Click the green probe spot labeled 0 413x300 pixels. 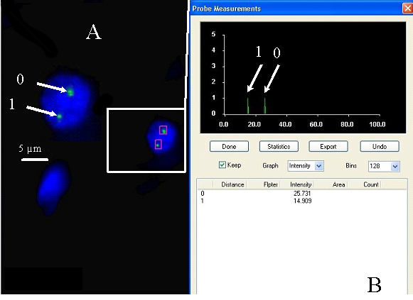click(x=70, y=92)
